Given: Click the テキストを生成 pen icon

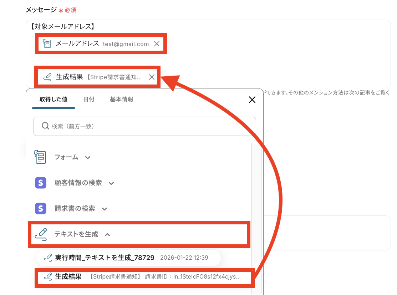Looking at the screenshot, I should (41, 234).
